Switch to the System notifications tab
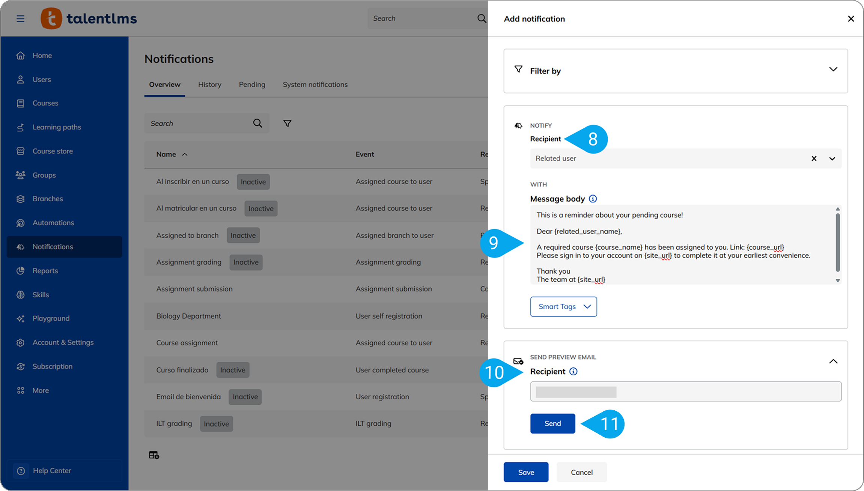This screenshot has width=864, height=491. coord(315,84)
